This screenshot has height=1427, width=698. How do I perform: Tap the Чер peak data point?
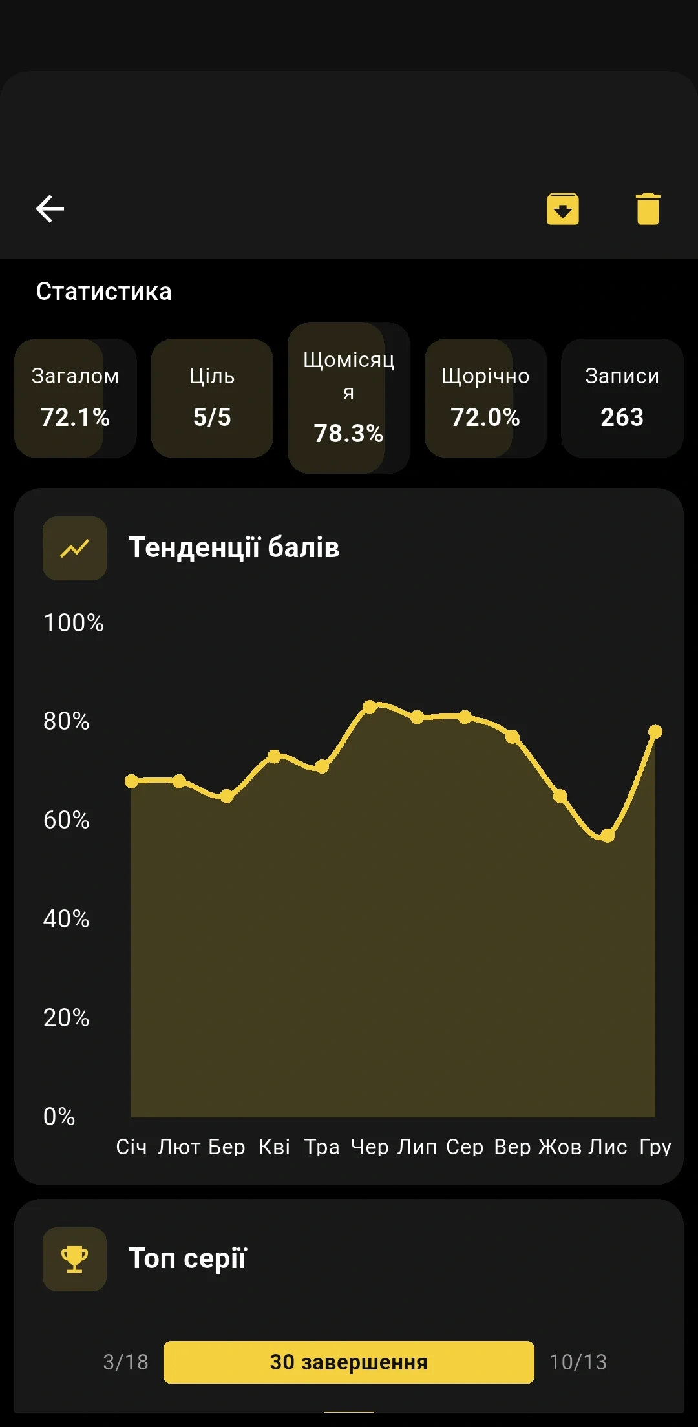coord(370,706)
